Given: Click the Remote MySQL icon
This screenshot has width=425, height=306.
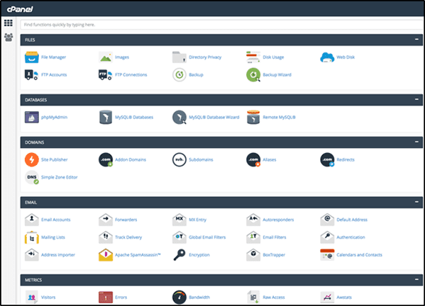Looking at the screenshot, I should (253, 117).
